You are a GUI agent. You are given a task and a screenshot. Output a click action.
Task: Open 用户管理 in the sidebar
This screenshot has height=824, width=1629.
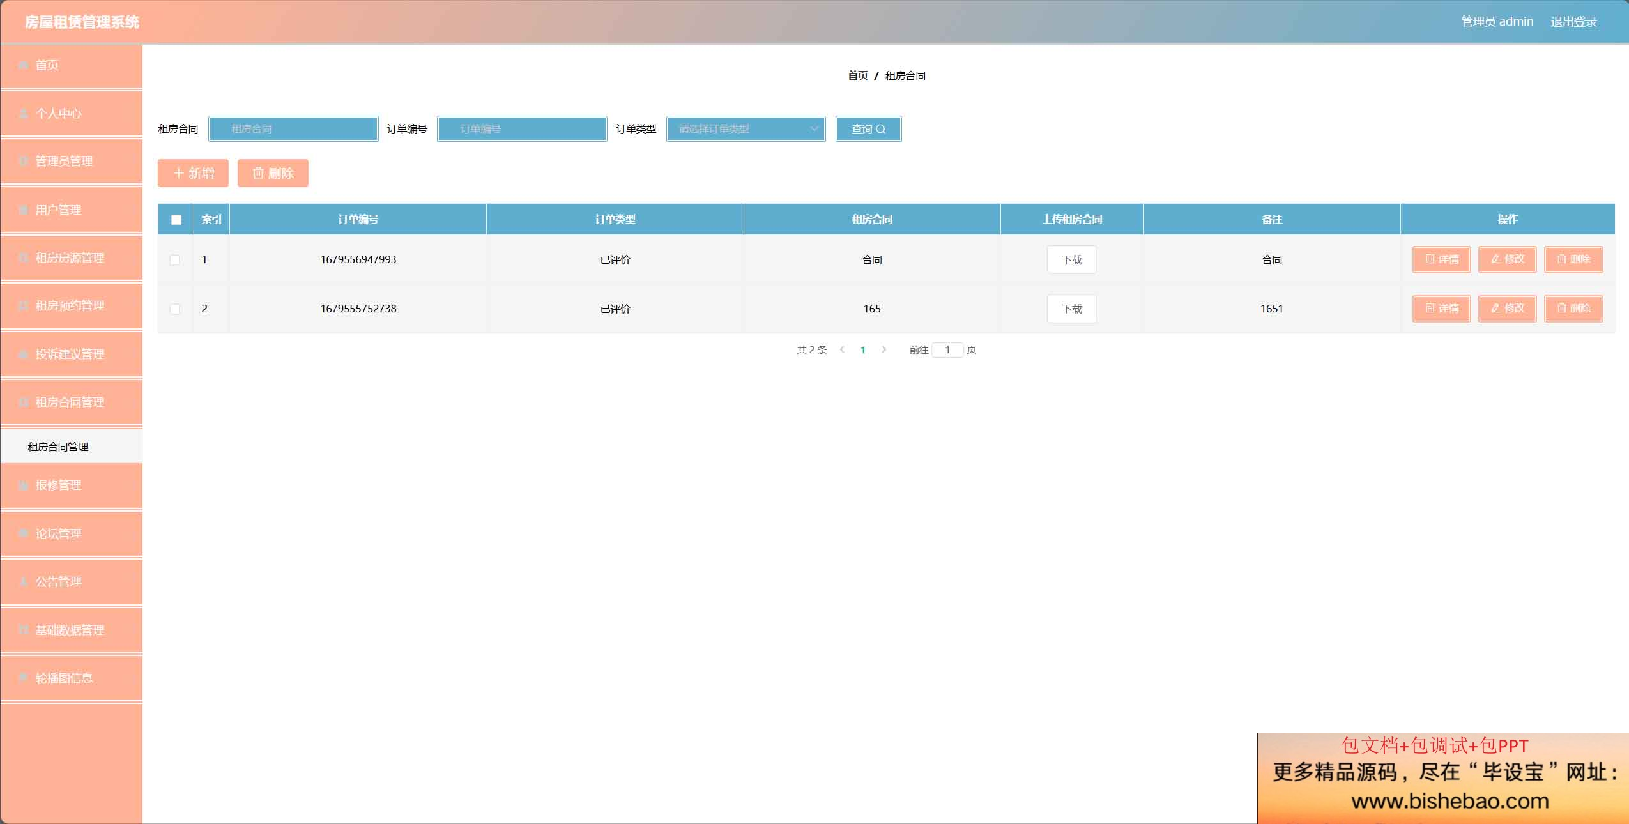[71, 210]
